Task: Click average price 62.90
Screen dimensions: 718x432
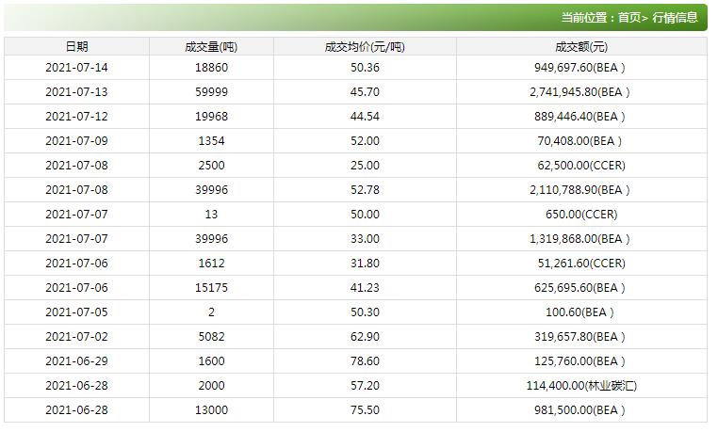Action: pyautogui.click(x=365, y=336)
